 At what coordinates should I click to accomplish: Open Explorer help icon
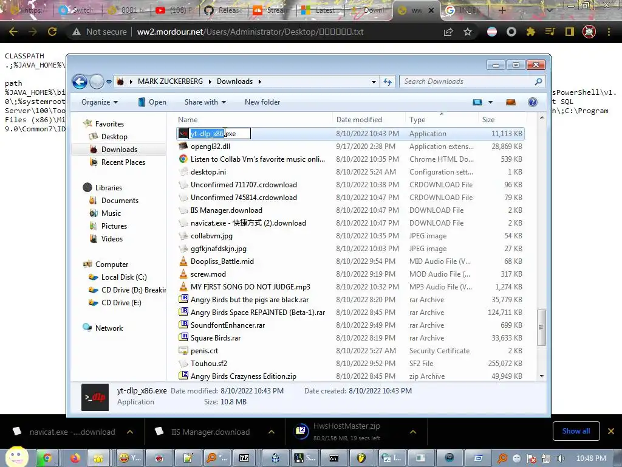tap(533, 102)
